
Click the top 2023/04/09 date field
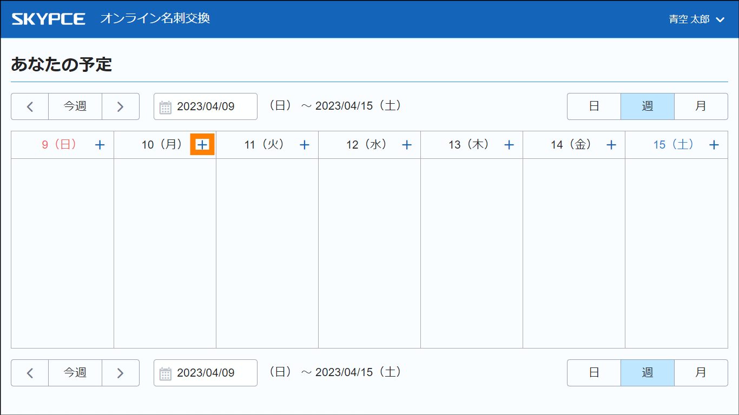(x=212, y=106)
